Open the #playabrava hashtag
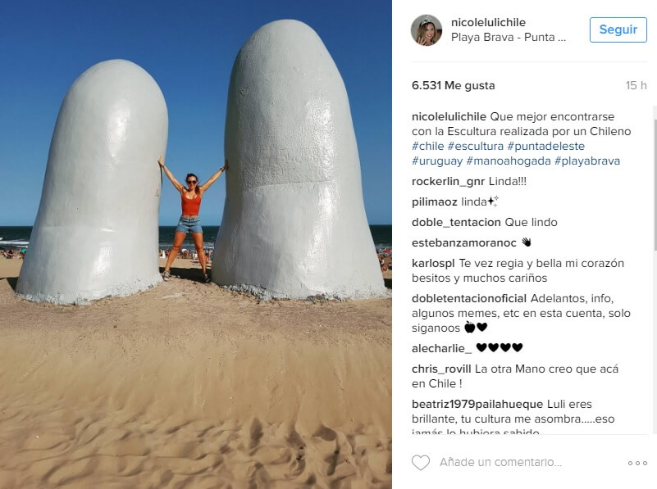The image size is (657, 489). pyautogui.click(x=587, y=161)
